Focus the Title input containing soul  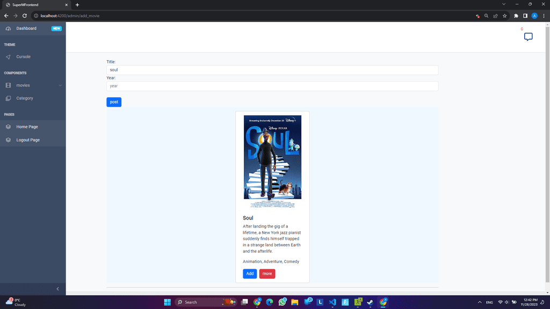(x=272, y=70)
